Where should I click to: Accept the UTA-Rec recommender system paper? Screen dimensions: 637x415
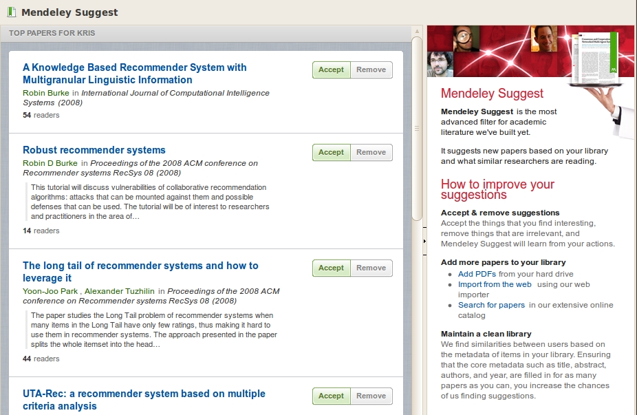point(331,396)
